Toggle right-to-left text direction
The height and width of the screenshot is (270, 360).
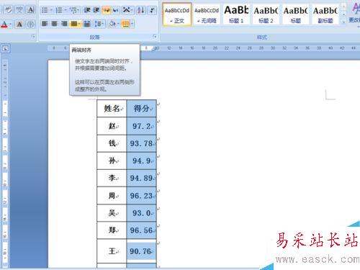coord(116,10)
